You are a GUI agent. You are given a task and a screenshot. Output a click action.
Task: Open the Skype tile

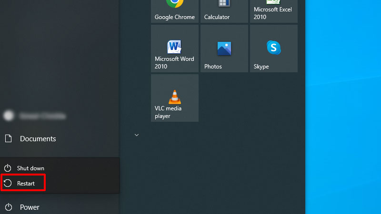pos(273,49)
